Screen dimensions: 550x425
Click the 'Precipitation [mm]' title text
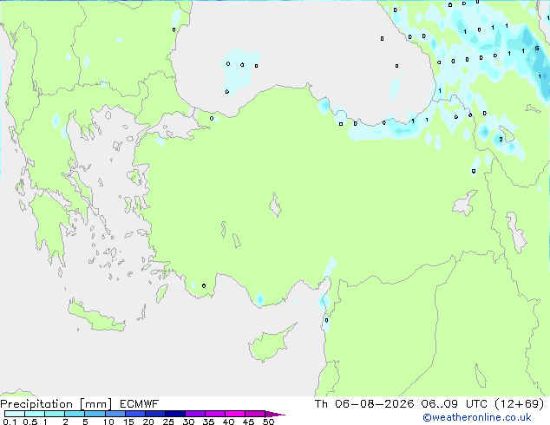56,404
